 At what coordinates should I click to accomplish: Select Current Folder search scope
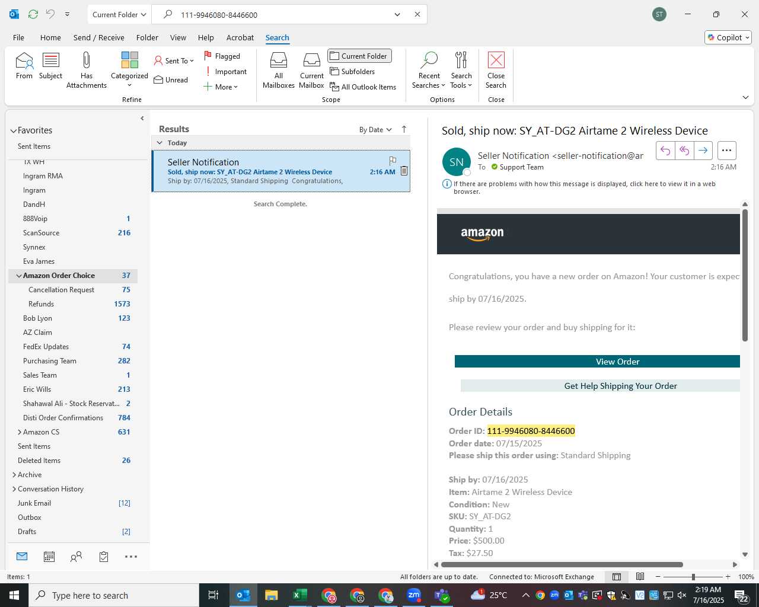pyautogui.click(x=359, y=56)
